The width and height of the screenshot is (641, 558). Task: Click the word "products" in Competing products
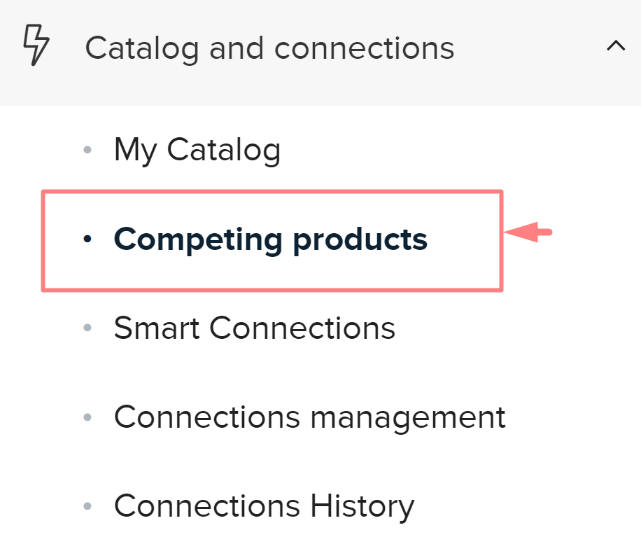point(360,239)
